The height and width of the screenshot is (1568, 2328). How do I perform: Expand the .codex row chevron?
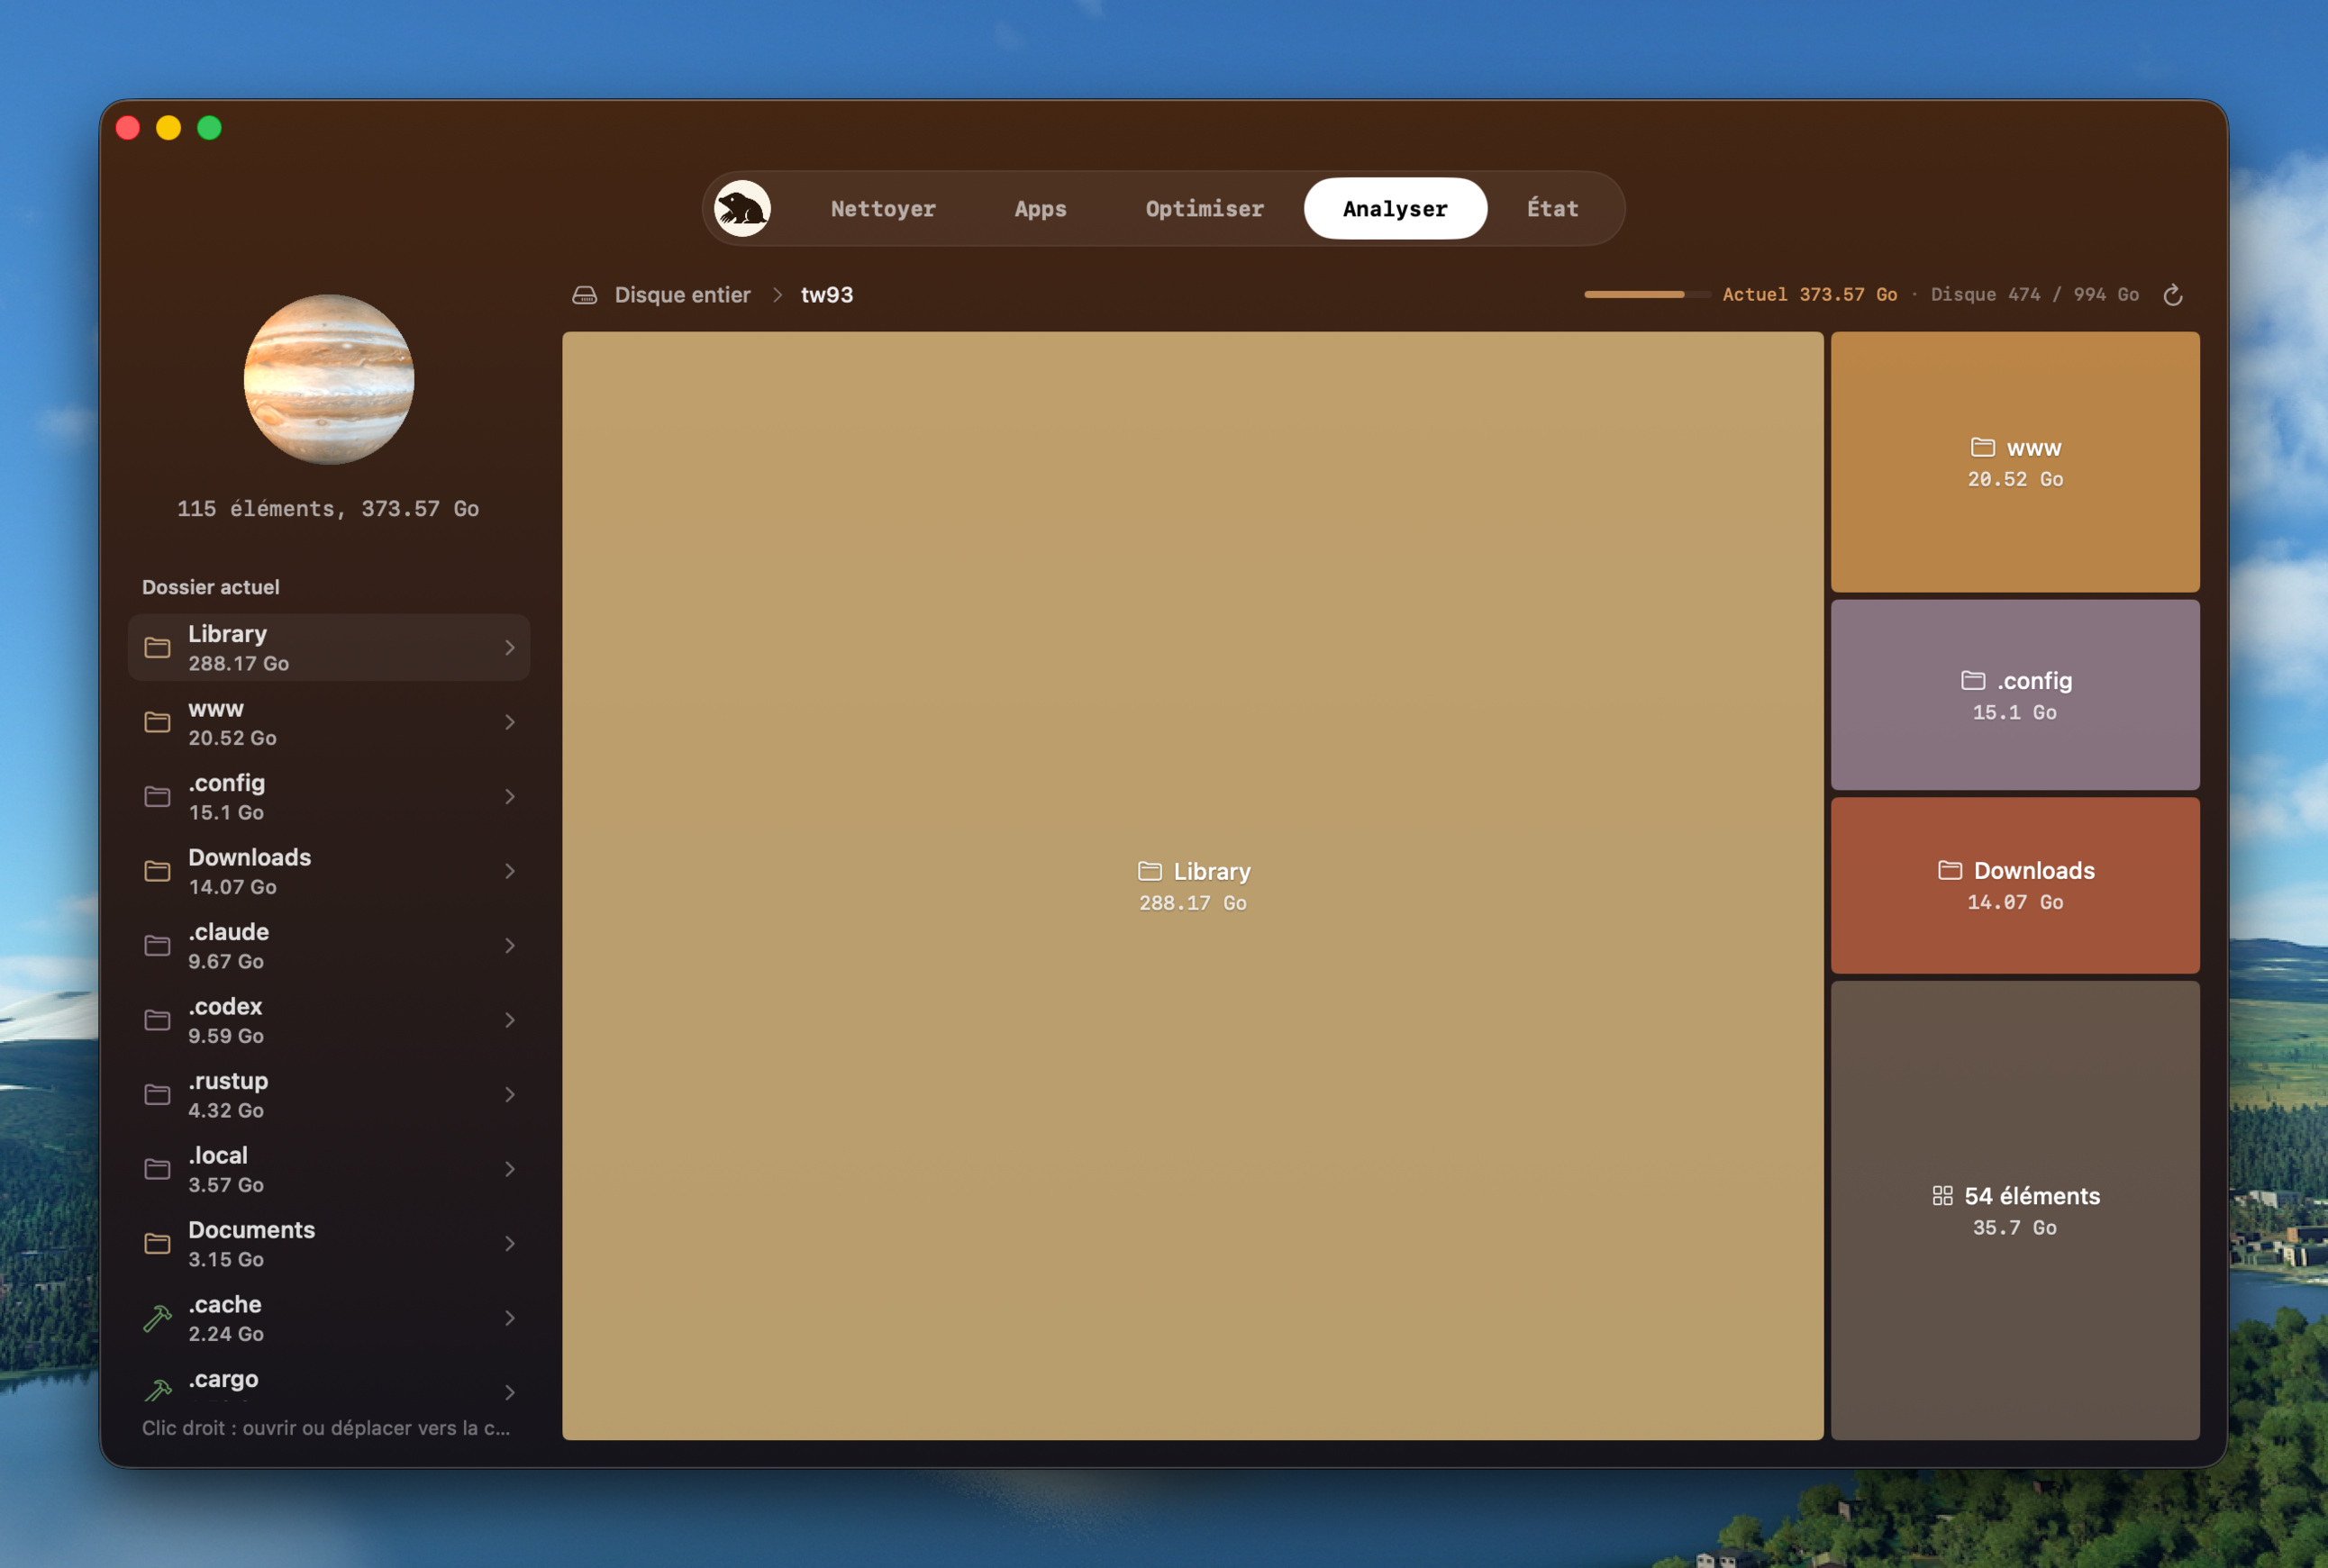tap(510, 1020)
